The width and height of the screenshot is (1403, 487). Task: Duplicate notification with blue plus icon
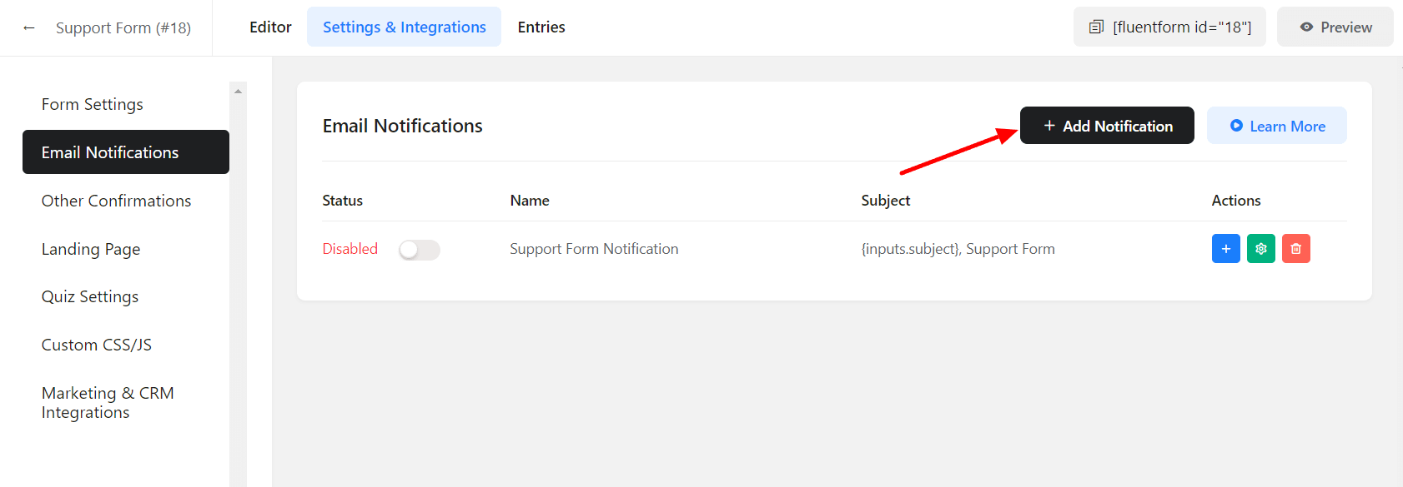pyautogui.click(x=1225, y=249)
